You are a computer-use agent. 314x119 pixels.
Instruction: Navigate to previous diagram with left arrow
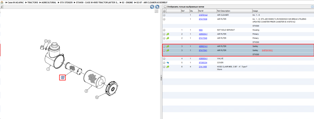(152, 7)
